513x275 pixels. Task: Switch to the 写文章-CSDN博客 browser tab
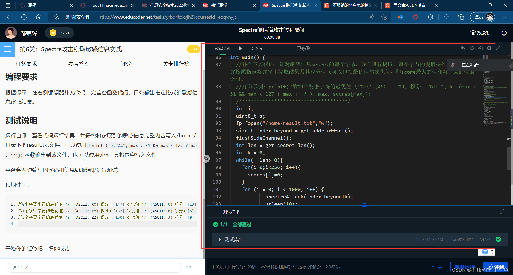[411, 5]
